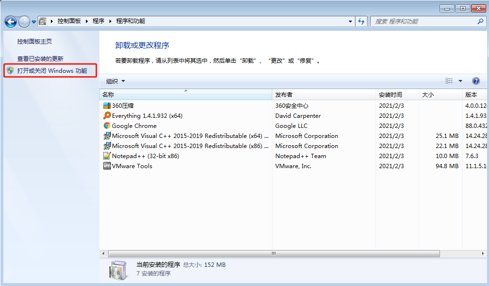Select Everything 1.4.1.932 (x64) entry
This screenshot has width=489, height=286.
[147, 115]
